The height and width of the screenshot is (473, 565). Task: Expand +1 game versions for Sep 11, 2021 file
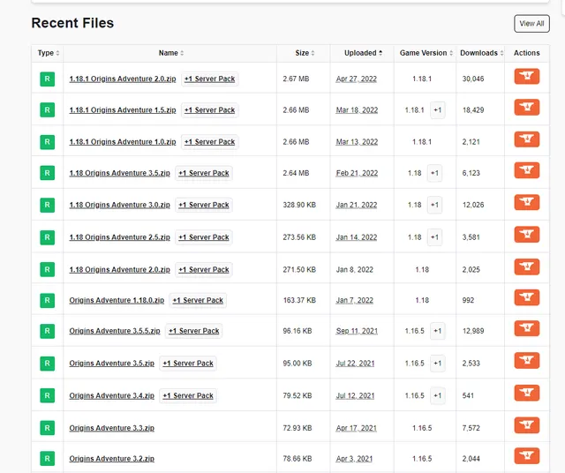(x=438, y=331)
